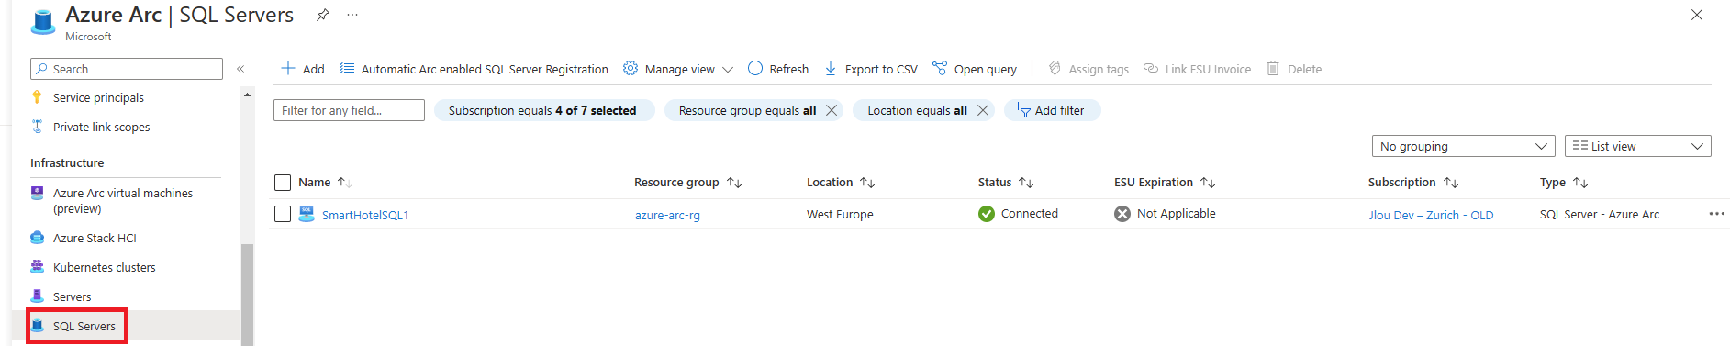Image resolution: width=1730 pixels, height=346 pixels.
Task: Click the sidebar scrollbar up arrow
Action: coord(247,95)
